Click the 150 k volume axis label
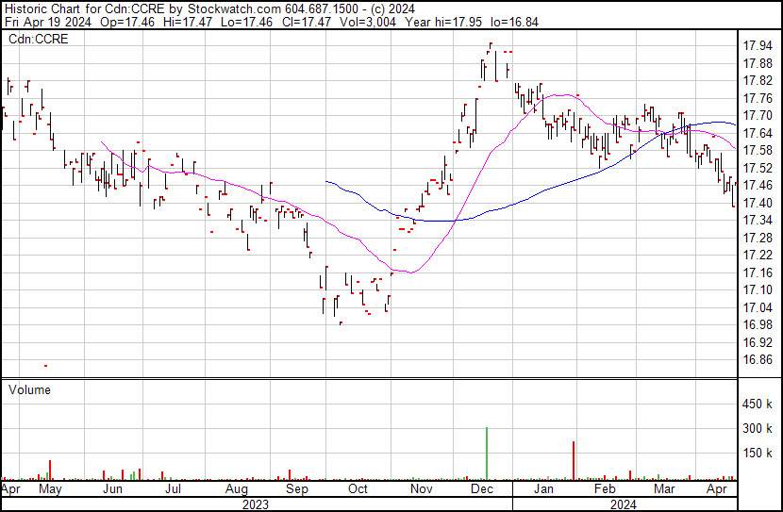This screenshot has height=512, width=783. tap(758, 453)
